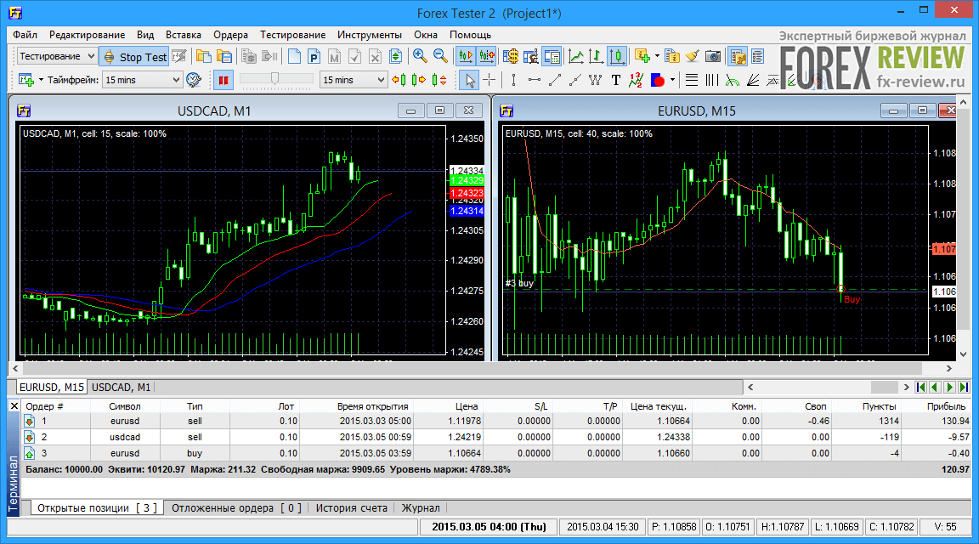
Task: Select the W polyline tool
Action: click(596, 80)
